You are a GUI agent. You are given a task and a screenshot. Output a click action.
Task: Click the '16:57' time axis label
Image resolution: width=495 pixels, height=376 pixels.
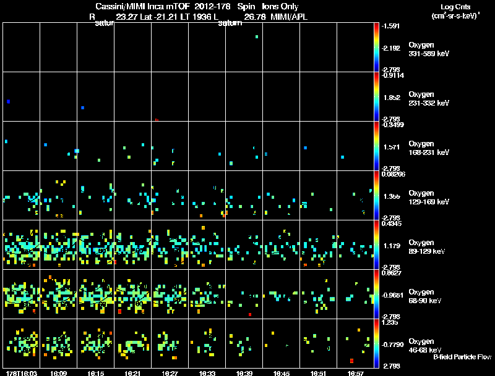(355, 373)
